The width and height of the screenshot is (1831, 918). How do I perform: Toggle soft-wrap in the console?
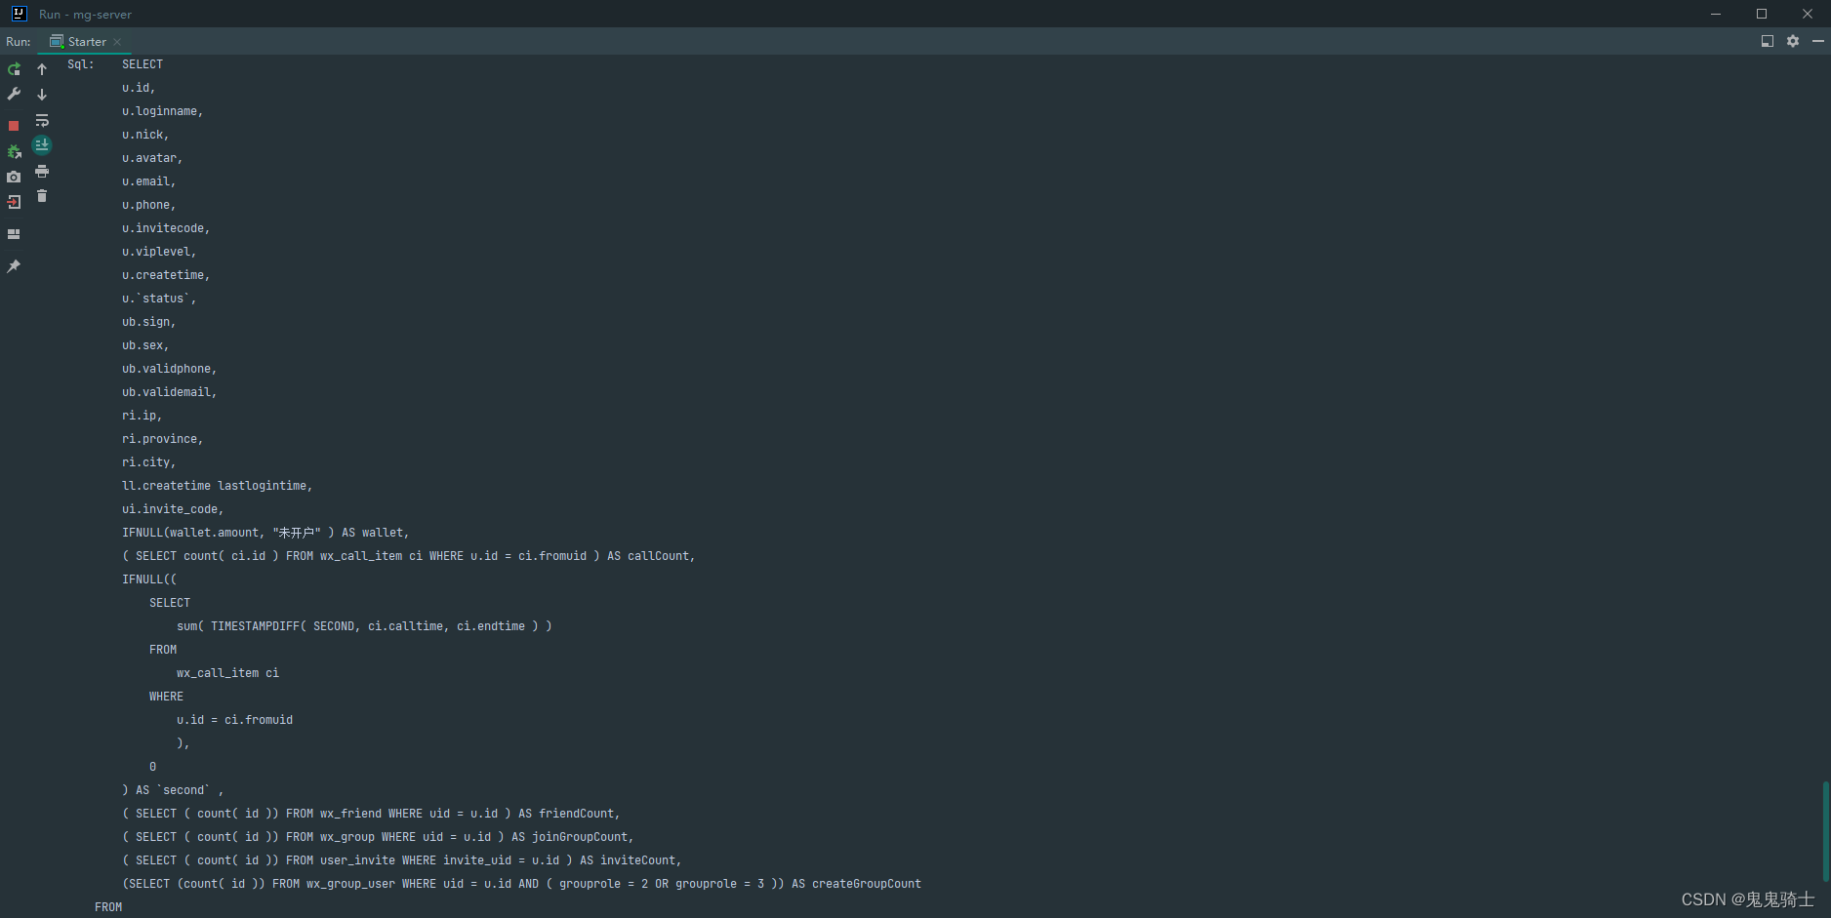[x=42, y=121]
